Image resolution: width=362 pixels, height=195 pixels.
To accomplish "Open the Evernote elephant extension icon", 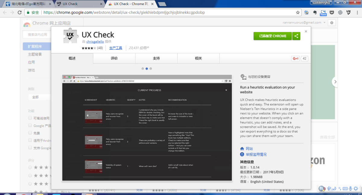I will pyautogui.click(x=315, y=12).
